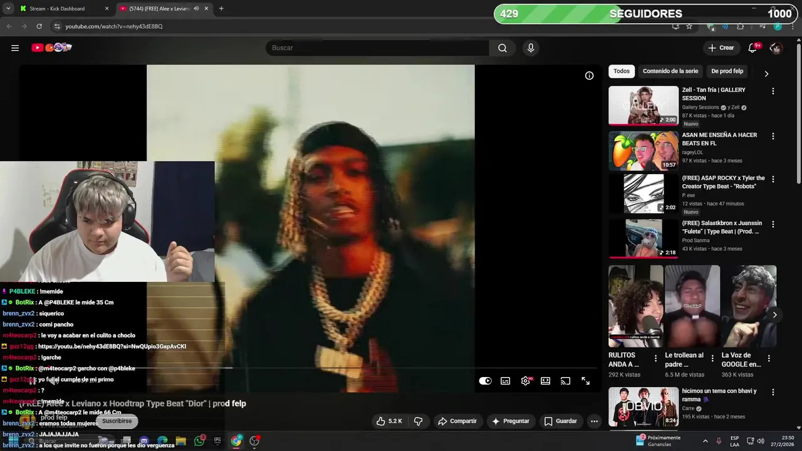
Task: Open hicimos un tema con bhavi thumbnail
Action: [643, 407]
